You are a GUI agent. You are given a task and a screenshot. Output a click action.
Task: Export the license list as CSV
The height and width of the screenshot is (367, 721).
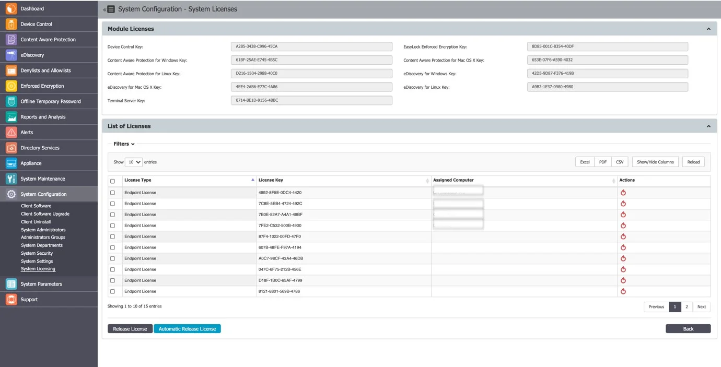[x=620, y=162]
